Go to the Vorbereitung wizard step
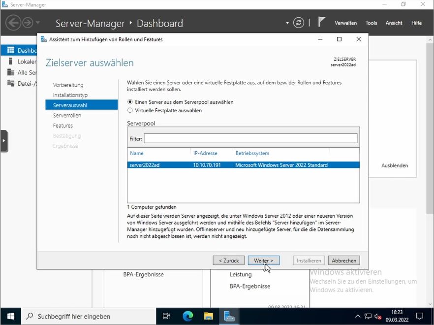434x325 pixels. (68, 85)
